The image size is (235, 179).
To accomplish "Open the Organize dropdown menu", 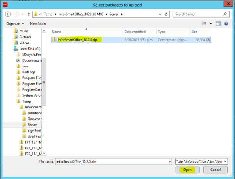I will [x=15, y=23].
